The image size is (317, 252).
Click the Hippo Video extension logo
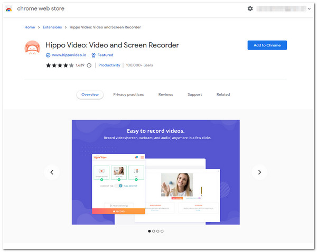point(32,47)
